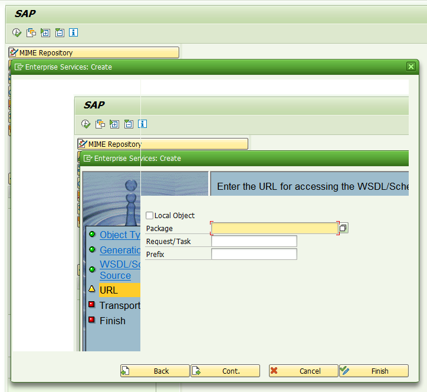Click the outer 'Enterprise Services: Create' title text
This screenshot has height=392, width=427.
tap(68, 67)
